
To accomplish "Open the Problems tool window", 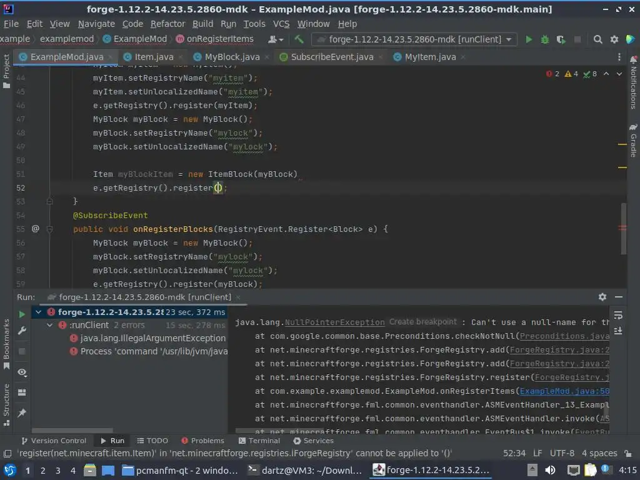I will 202,441.
